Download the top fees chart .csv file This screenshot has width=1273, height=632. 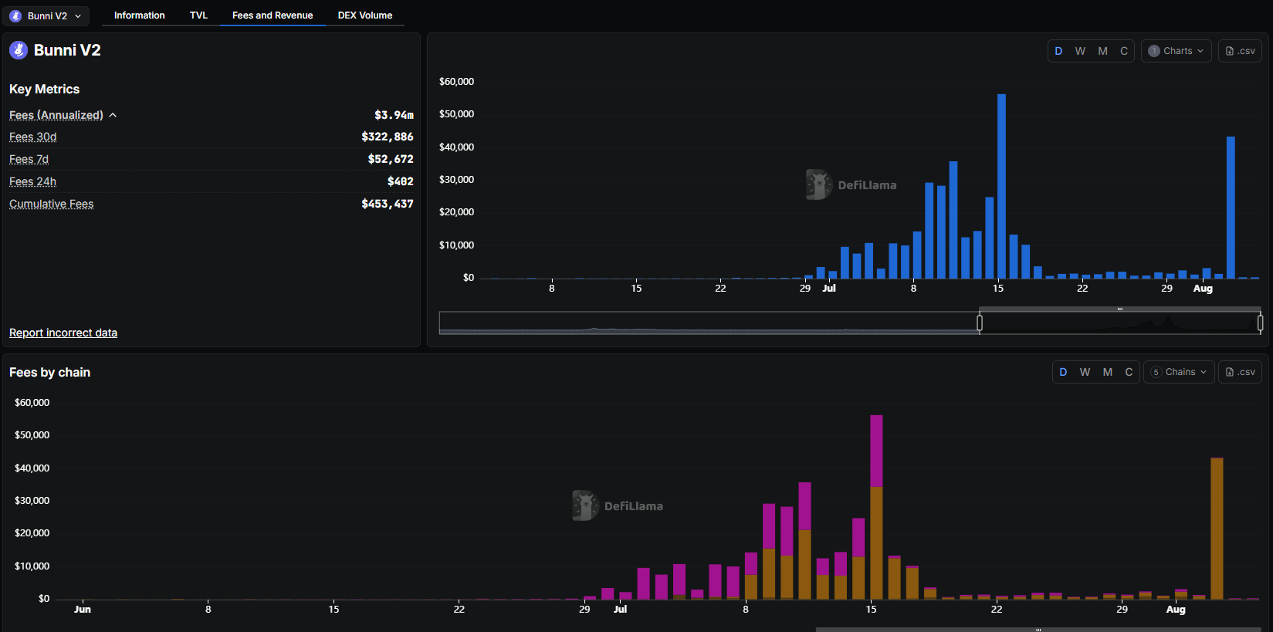tap(1240, 51)
